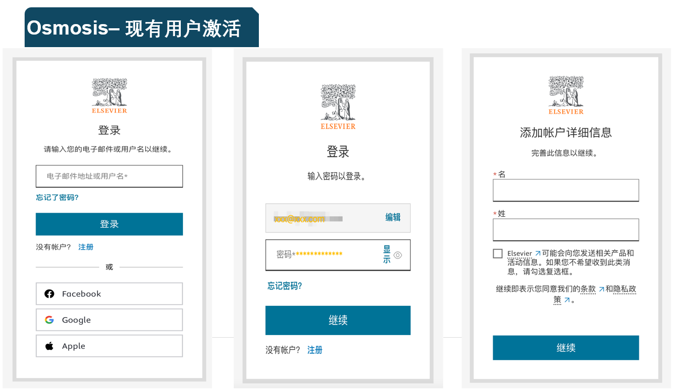Click the Elsevier logo in the password panel
This screenshot has height=389, width=676.
click(x=338, y=107)
